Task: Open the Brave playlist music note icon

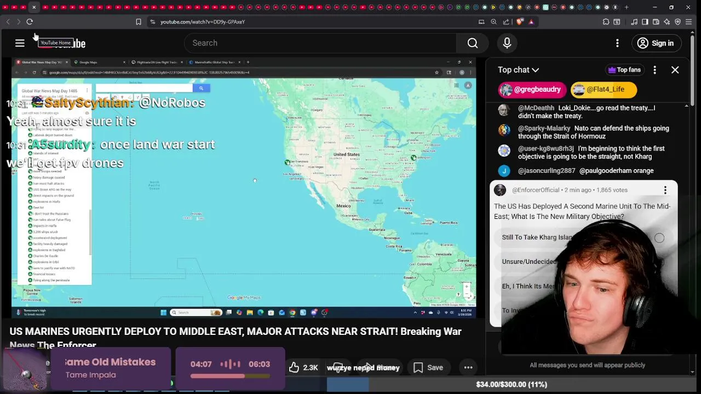Action: click(x=634, y=22)
